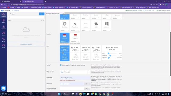
Task: Show the Password field contents
Action: (87, 84)
